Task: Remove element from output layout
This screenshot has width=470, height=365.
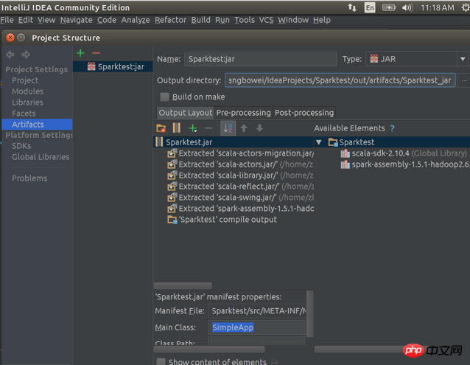Action: coord(208,128)
